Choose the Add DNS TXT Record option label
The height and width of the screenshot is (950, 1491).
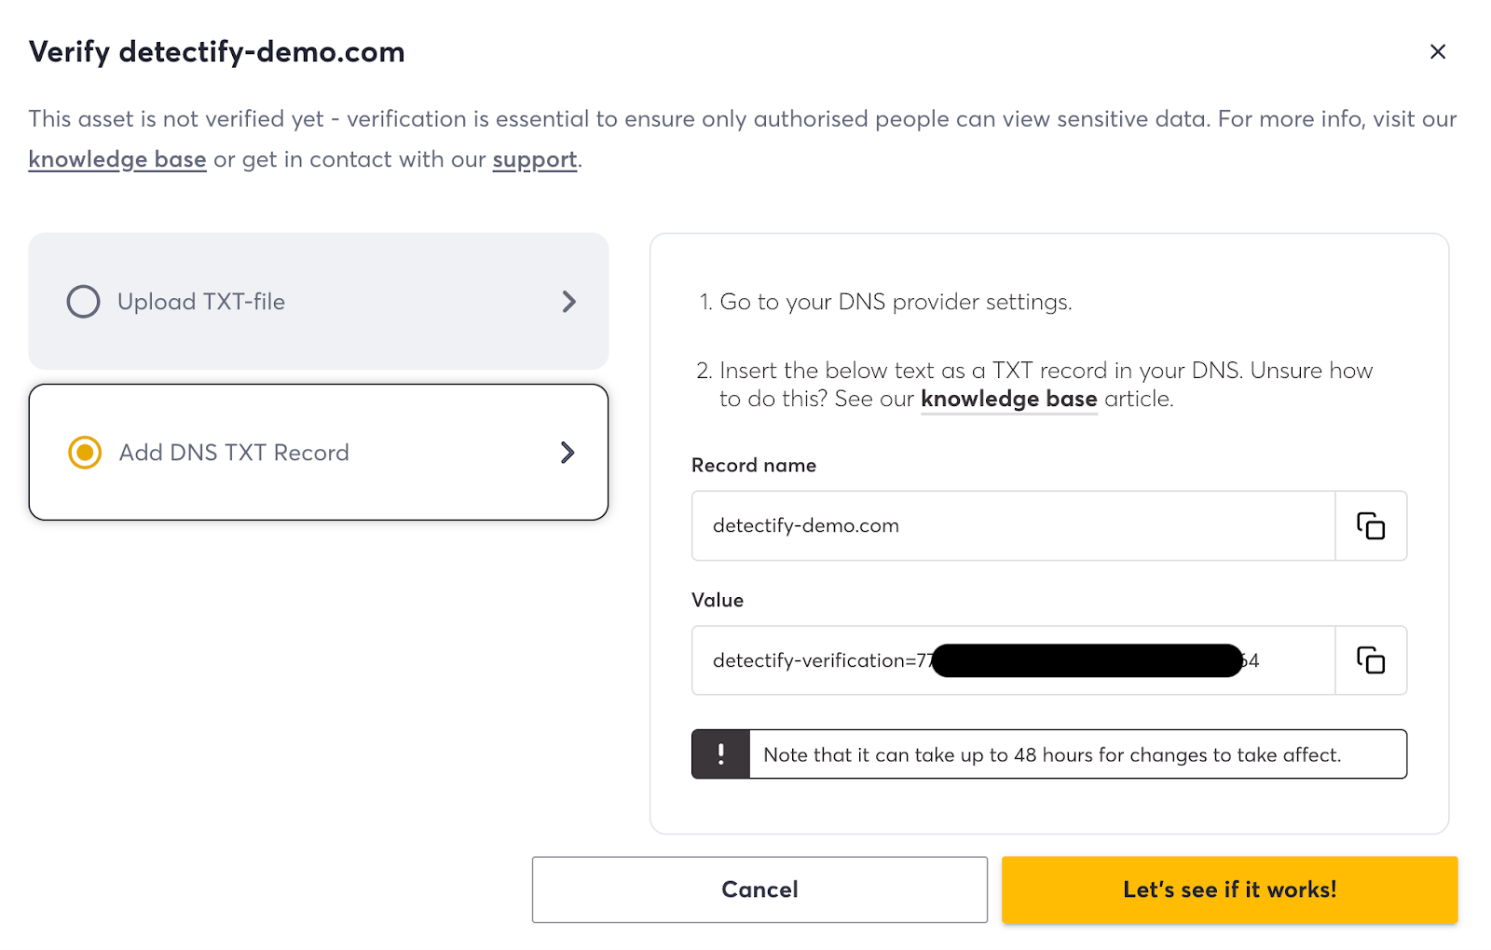tap(234, 453)
